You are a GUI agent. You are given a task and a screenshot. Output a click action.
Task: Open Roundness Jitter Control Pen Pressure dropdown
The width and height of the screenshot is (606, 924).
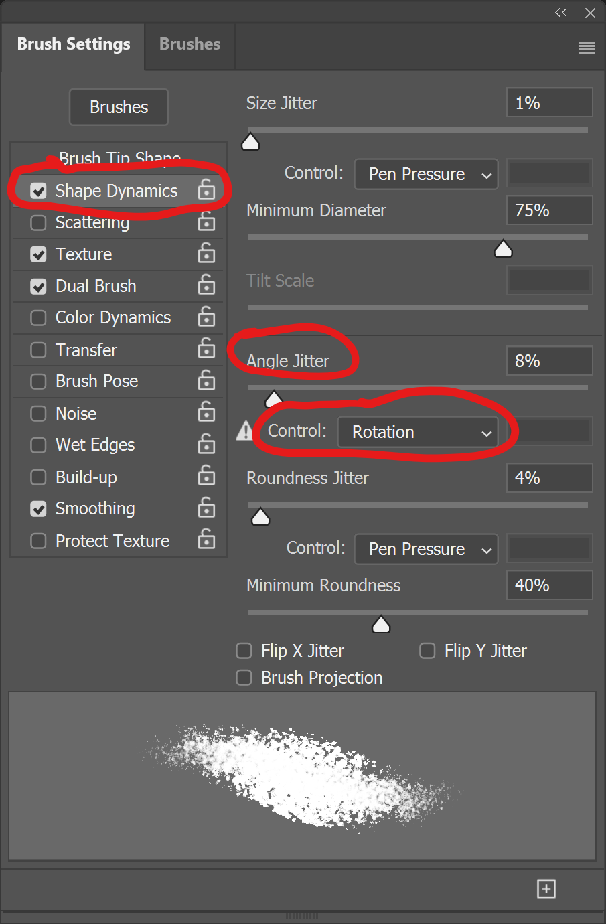coord(426,549)
